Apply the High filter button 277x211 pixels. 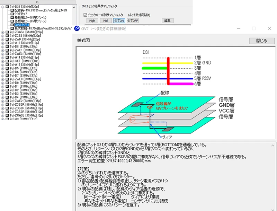[x=92, y=21]
